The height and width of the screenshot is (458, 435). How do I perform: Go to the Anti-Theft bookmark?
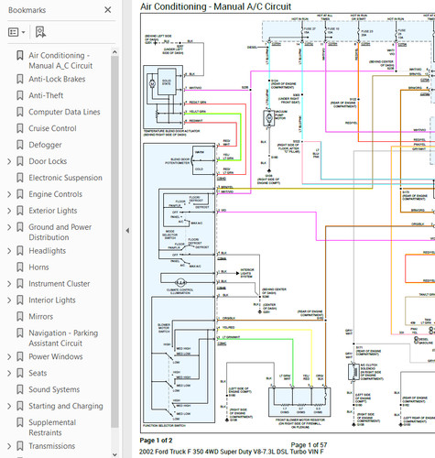(46, 95)
